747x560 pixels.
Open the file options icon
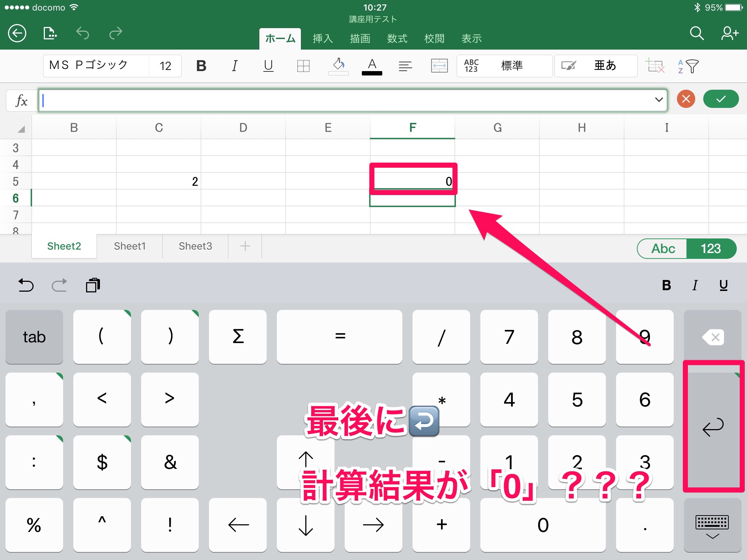50,34
